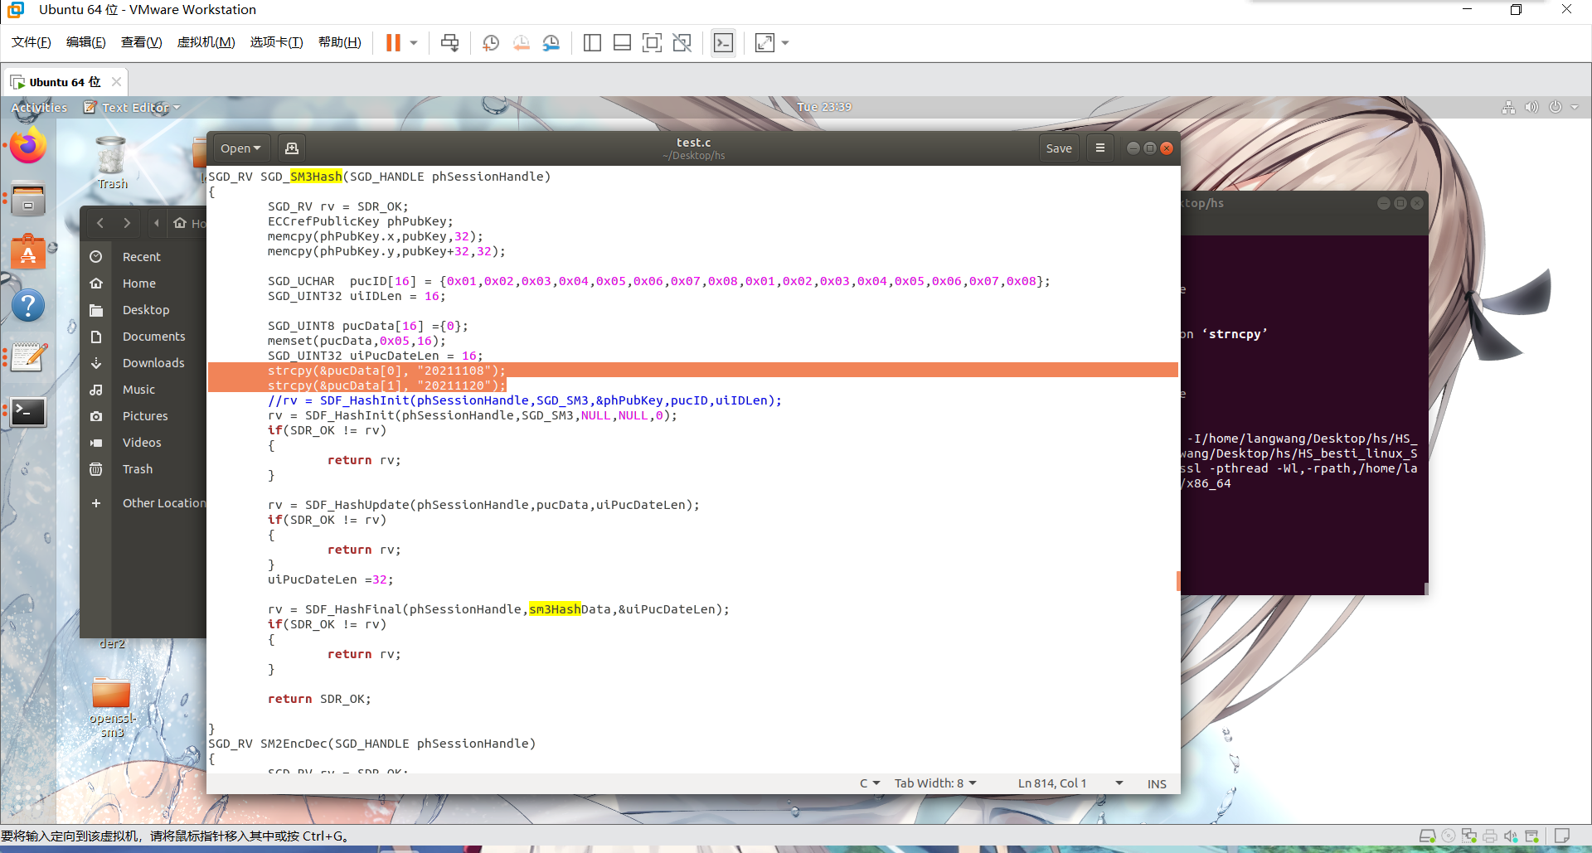The width and height of the screenshot is (1592, 853).
Task: Select the Ubuntu 64 位 VM tab
Action: tap(65, 82)
